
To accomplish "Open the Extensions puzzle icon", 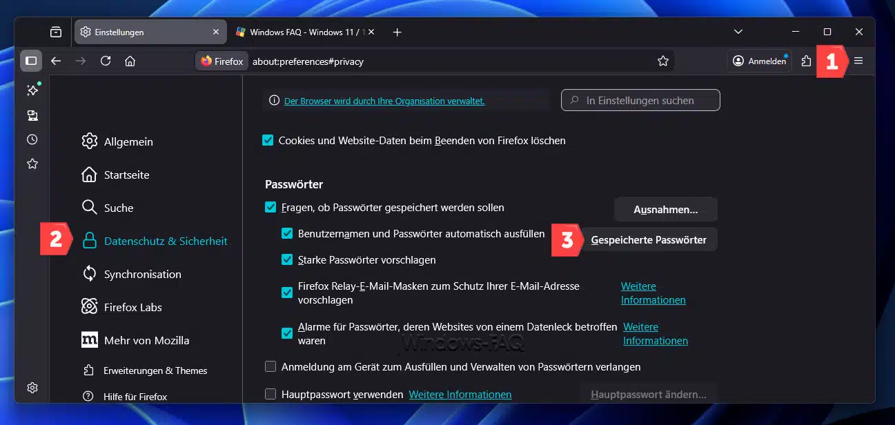I will [x=806, y=61].
